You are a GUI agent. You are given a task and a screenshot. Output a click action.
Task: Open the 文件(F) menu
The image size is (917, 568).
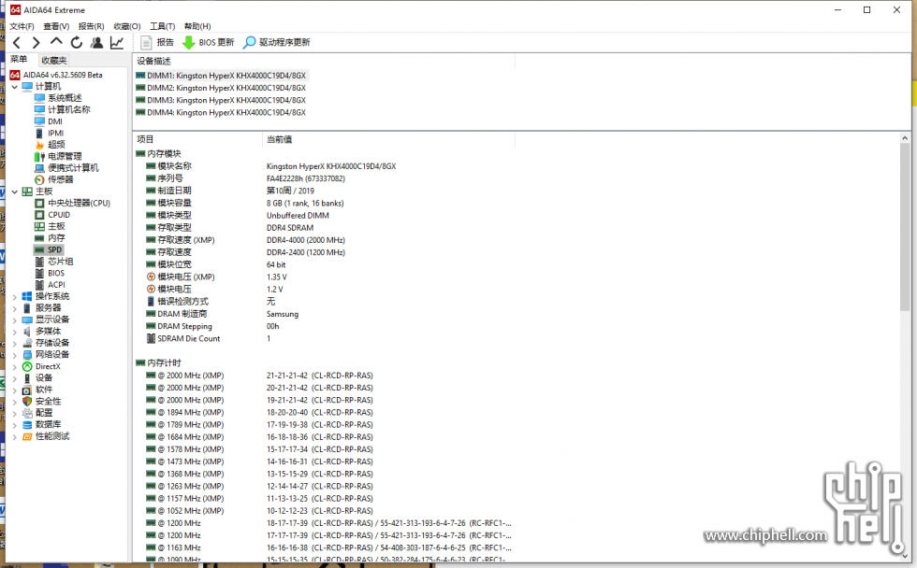pos(22,26)
